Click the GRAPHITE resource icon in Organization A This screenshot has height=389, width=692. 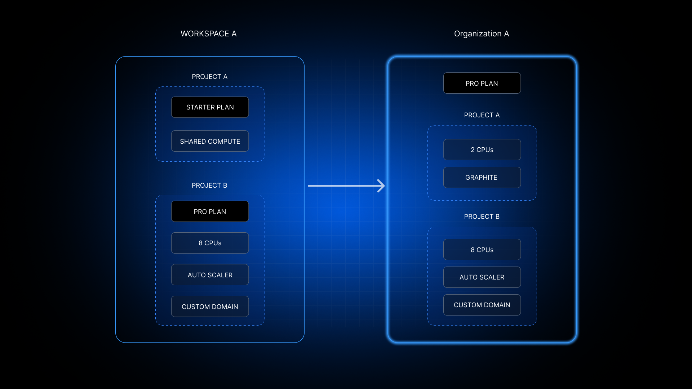click(x=482, y=177)
